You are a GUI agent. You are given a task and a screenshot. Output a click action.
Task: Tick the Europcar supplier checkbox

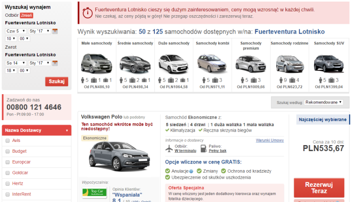pyautogui.click(x=8, y=162)
